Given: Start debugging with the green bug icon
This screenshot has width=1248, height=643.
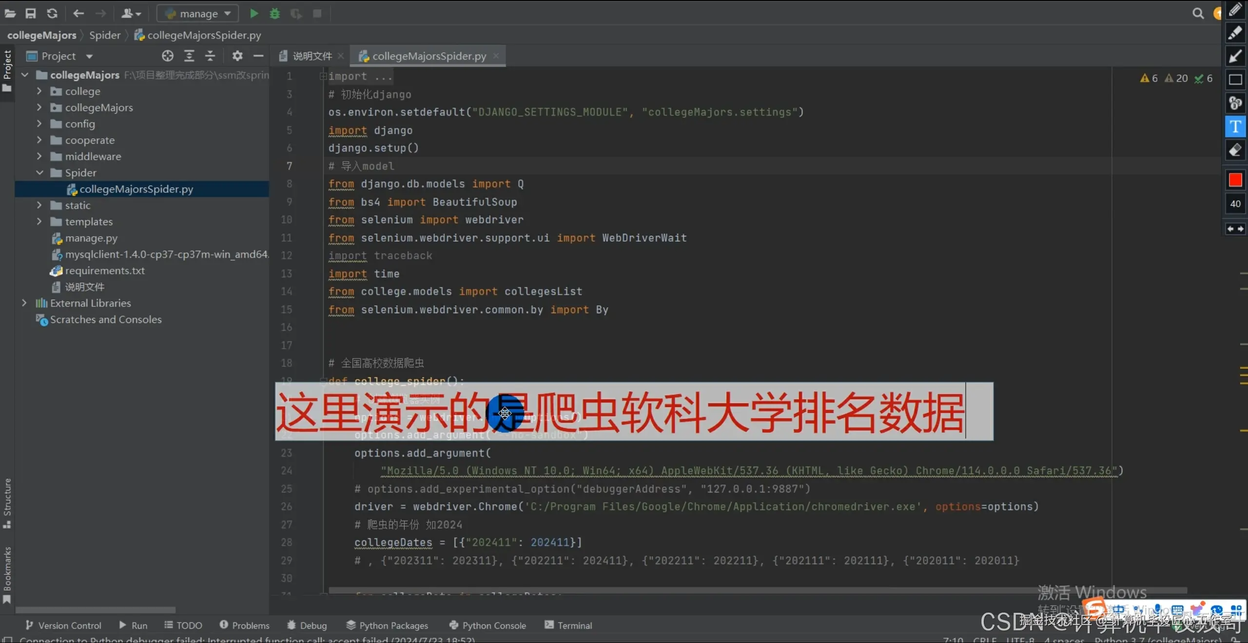Looking at the screenshot, I should pos(275,14).
